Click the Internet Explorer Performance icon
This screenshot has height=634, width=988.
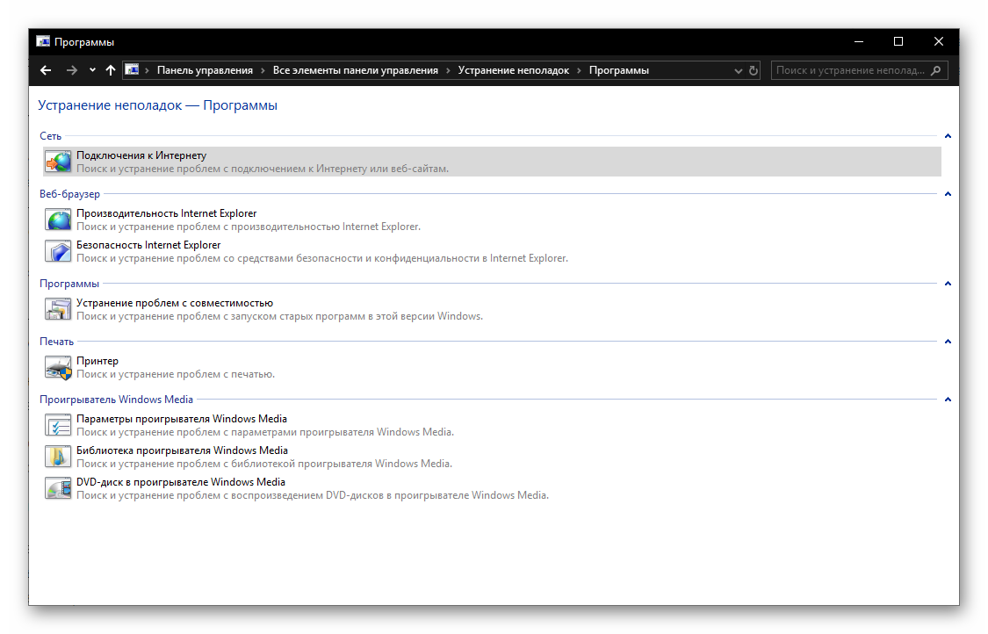tap(58, 220)
